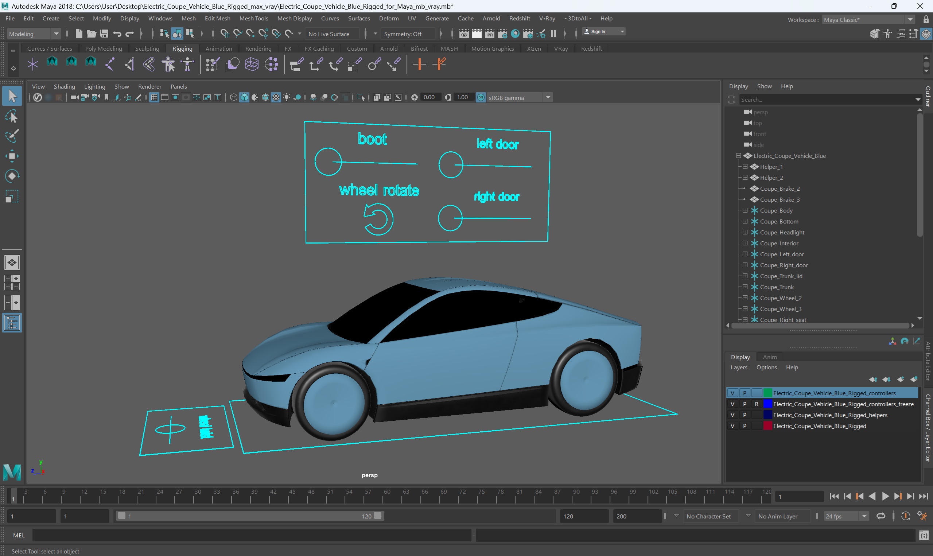Click the MEL command line input

click(251, 535)
